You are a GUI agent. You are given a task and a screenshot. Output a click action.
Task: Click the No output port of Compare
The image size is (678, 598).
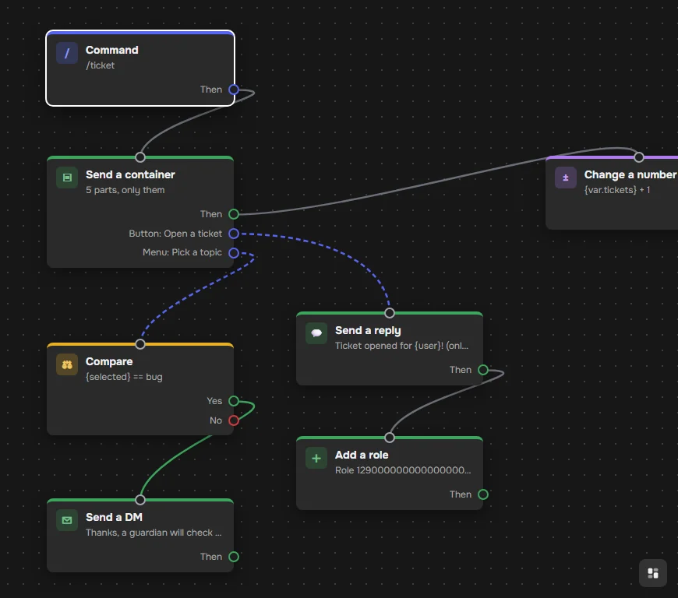point(234,420)
